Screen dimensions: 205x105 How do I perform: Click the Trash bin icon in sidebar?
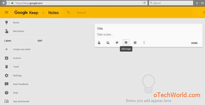tap(6, 67)
